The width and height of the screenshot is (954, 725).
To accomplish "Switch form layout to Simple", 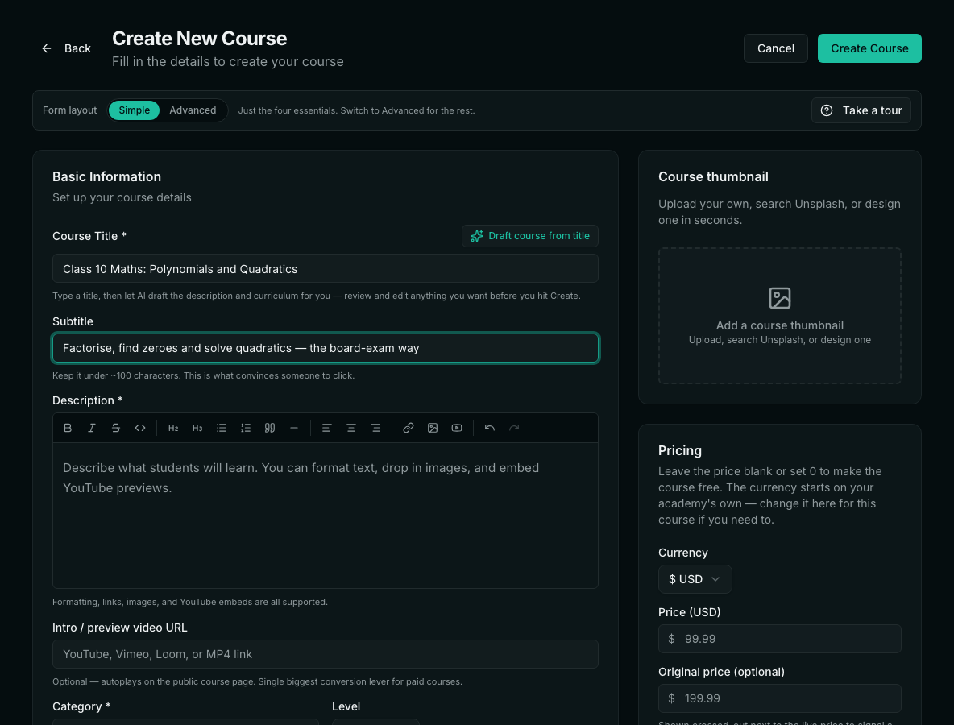I will pos(134,110).
